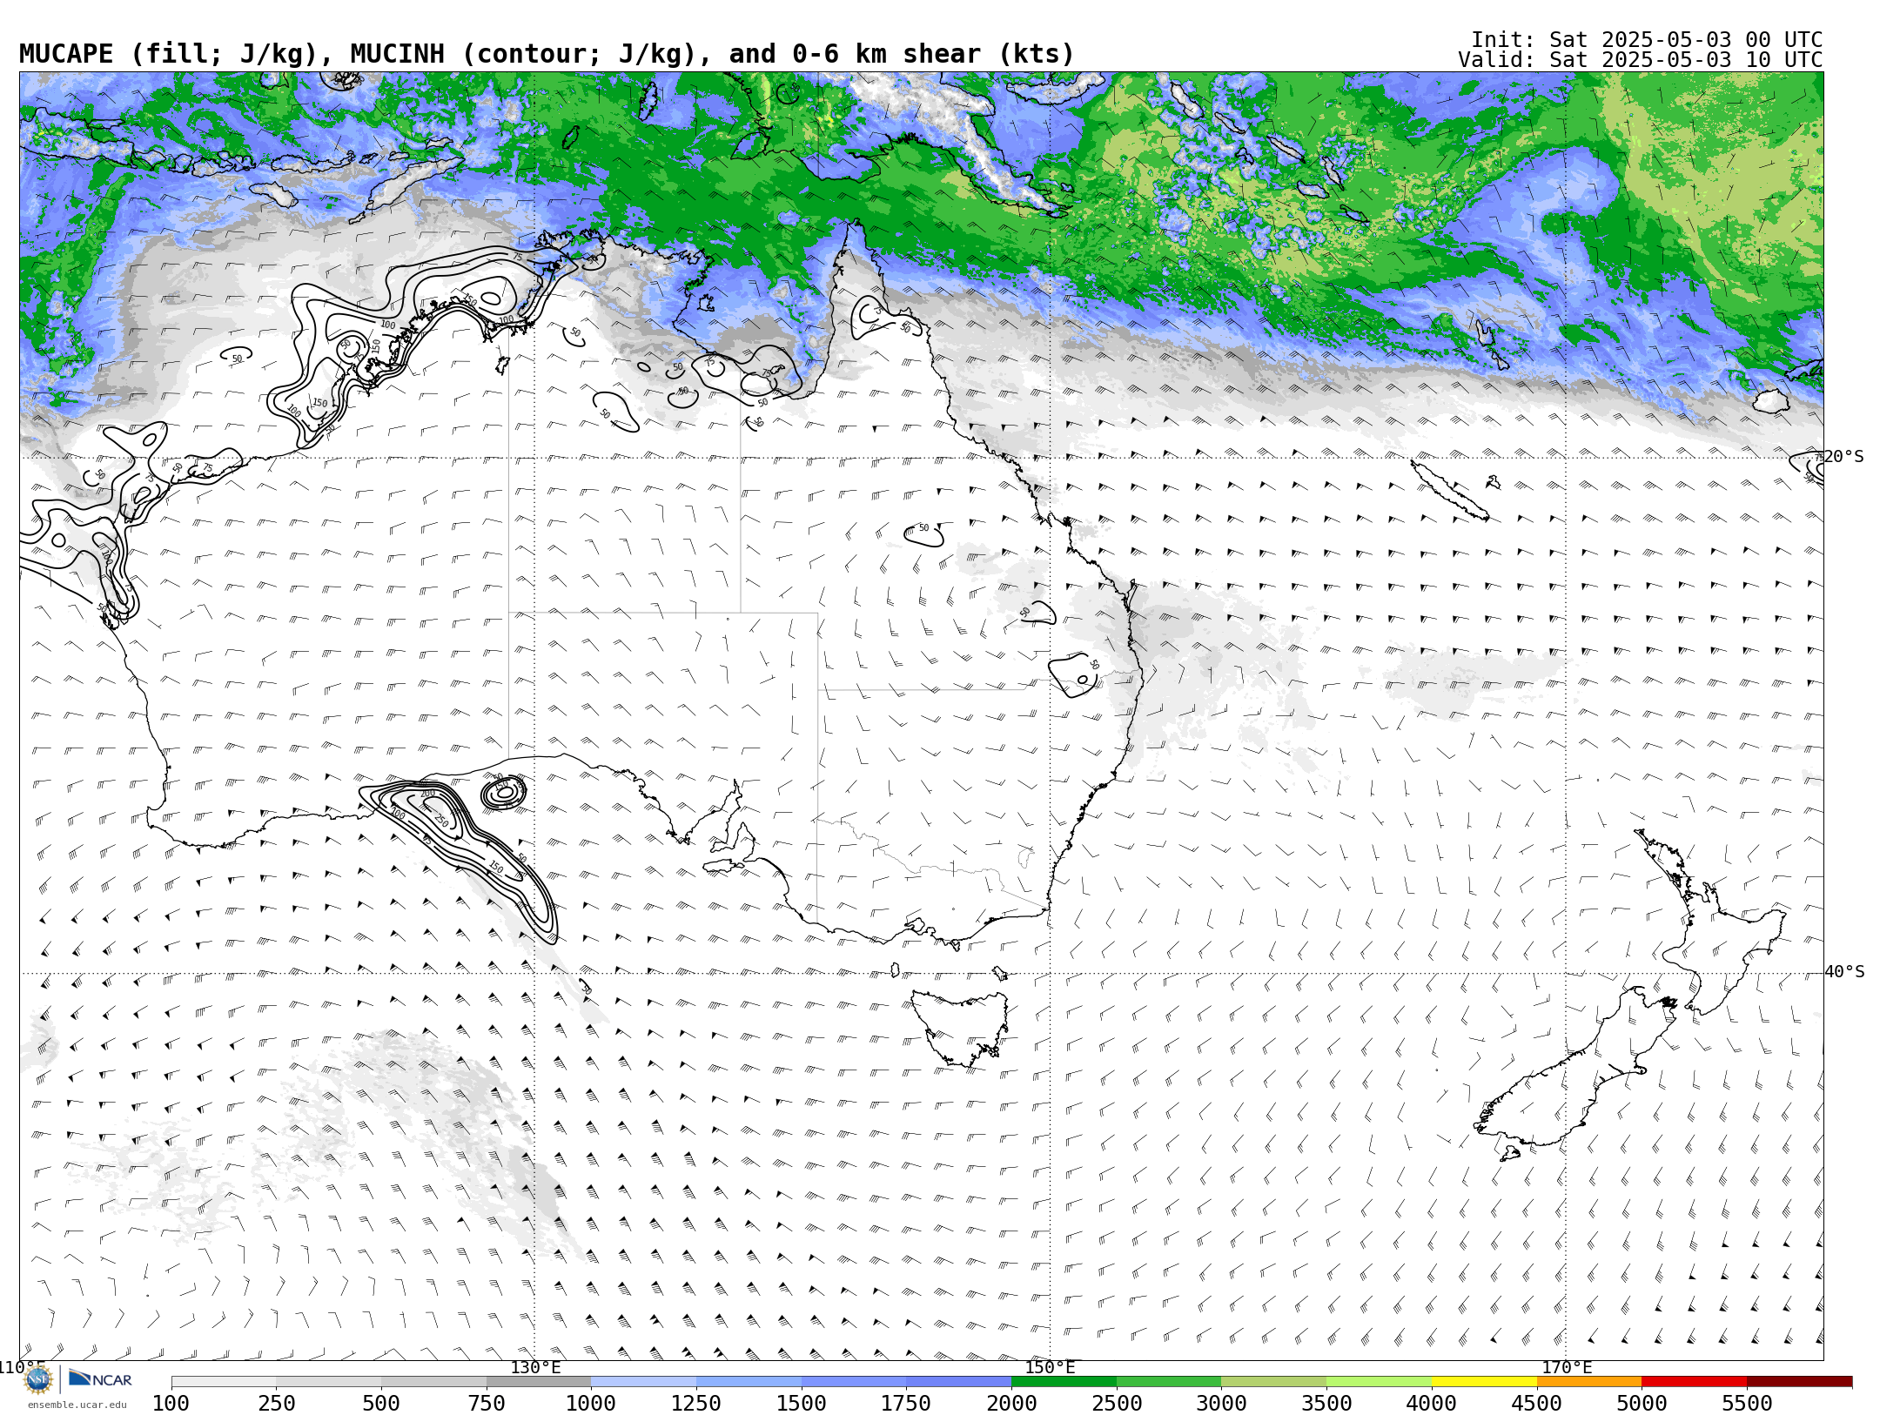The image size is (1880, 1415).
Task: Pick the deepest blue 1750–2000 colorbar swatch
Action: pos(958,1382)
